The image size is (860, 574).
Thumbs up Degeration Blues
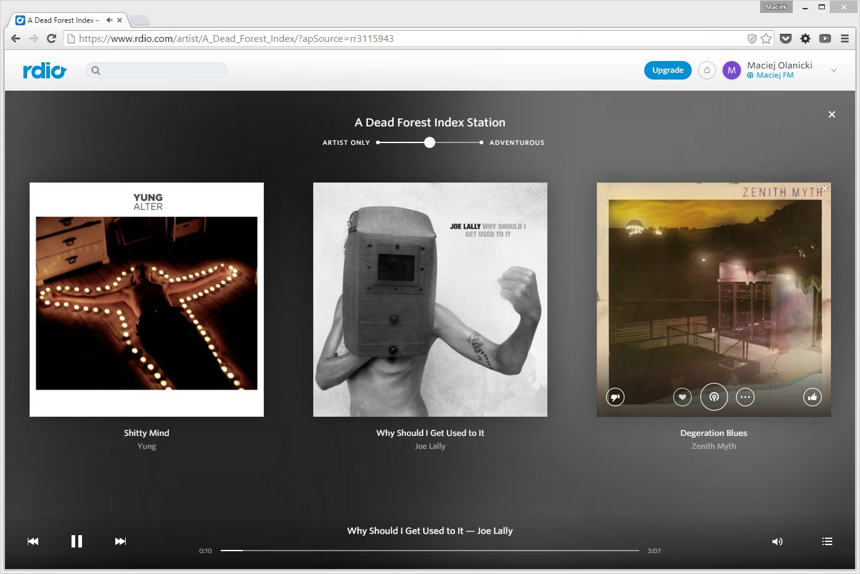pyautogui.click(x=813, y=397)
